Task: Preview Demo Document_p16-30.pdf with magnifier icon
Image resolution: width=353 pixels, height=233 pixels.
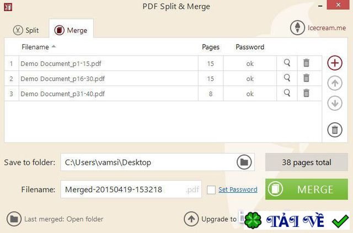Action: 287,78
